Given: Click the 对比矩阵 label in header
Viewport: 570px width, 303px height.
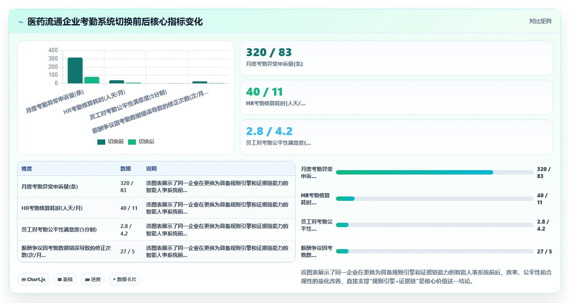Looking at the screenshot, I should [540, 21].
